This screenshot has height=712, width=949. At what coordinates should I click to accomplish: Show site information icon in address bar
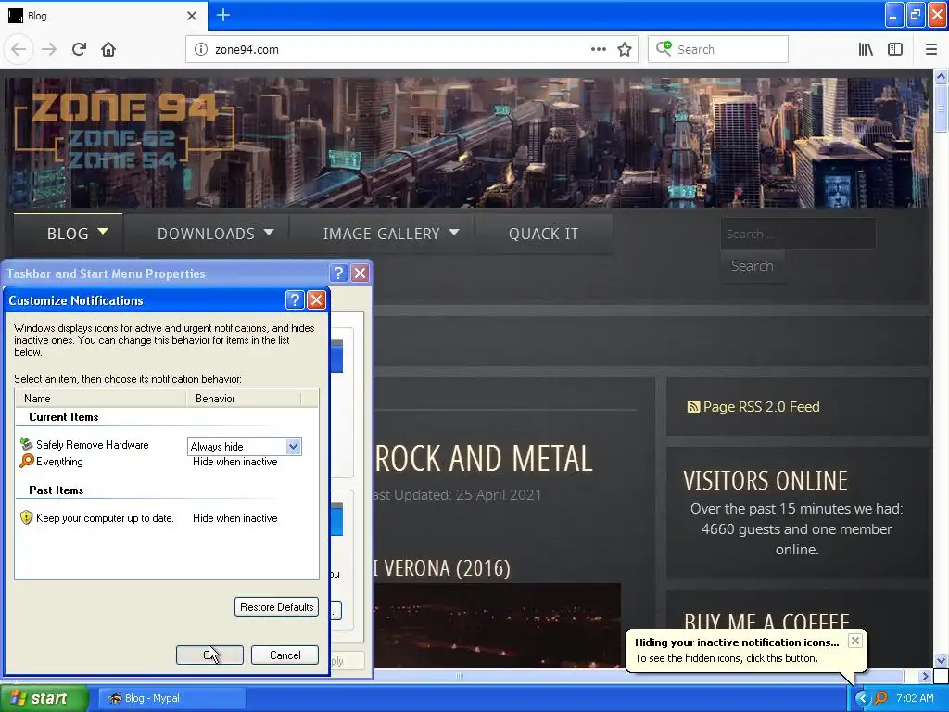pyautogui.click(x=201, y=50)
